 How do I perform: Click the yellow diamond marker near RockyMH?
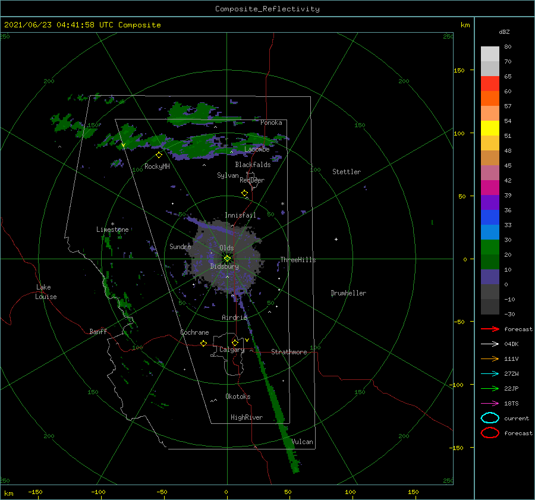click(x=159, y=155)
